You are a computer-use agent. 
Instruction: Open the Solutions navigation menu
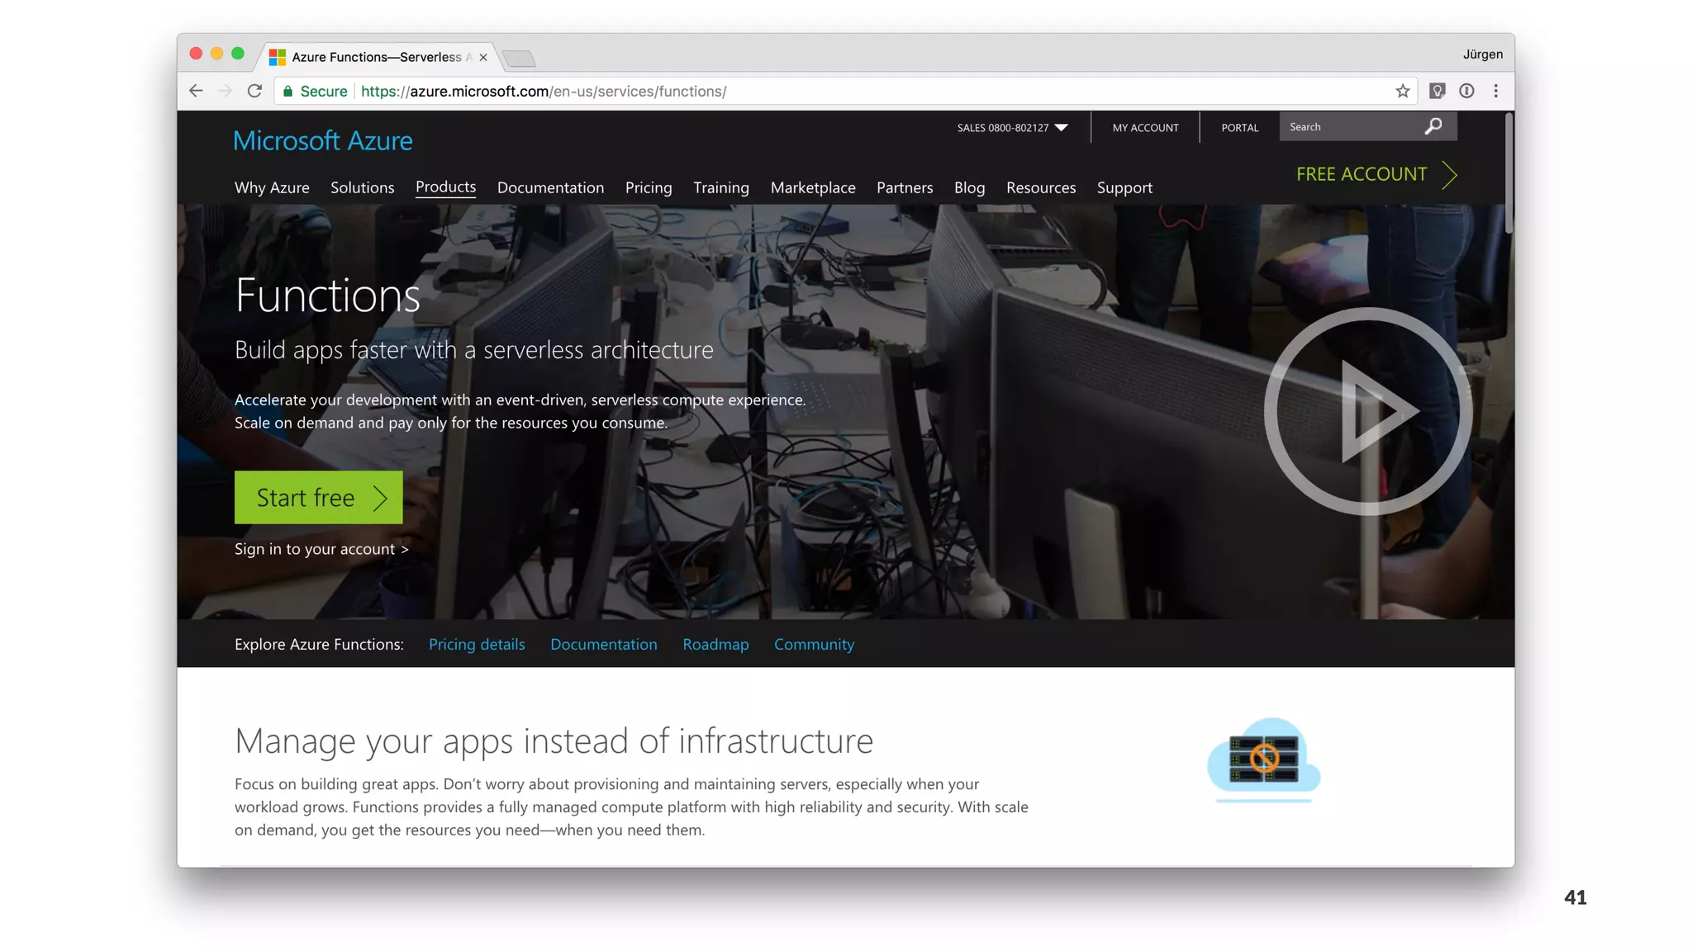[362, 187]
